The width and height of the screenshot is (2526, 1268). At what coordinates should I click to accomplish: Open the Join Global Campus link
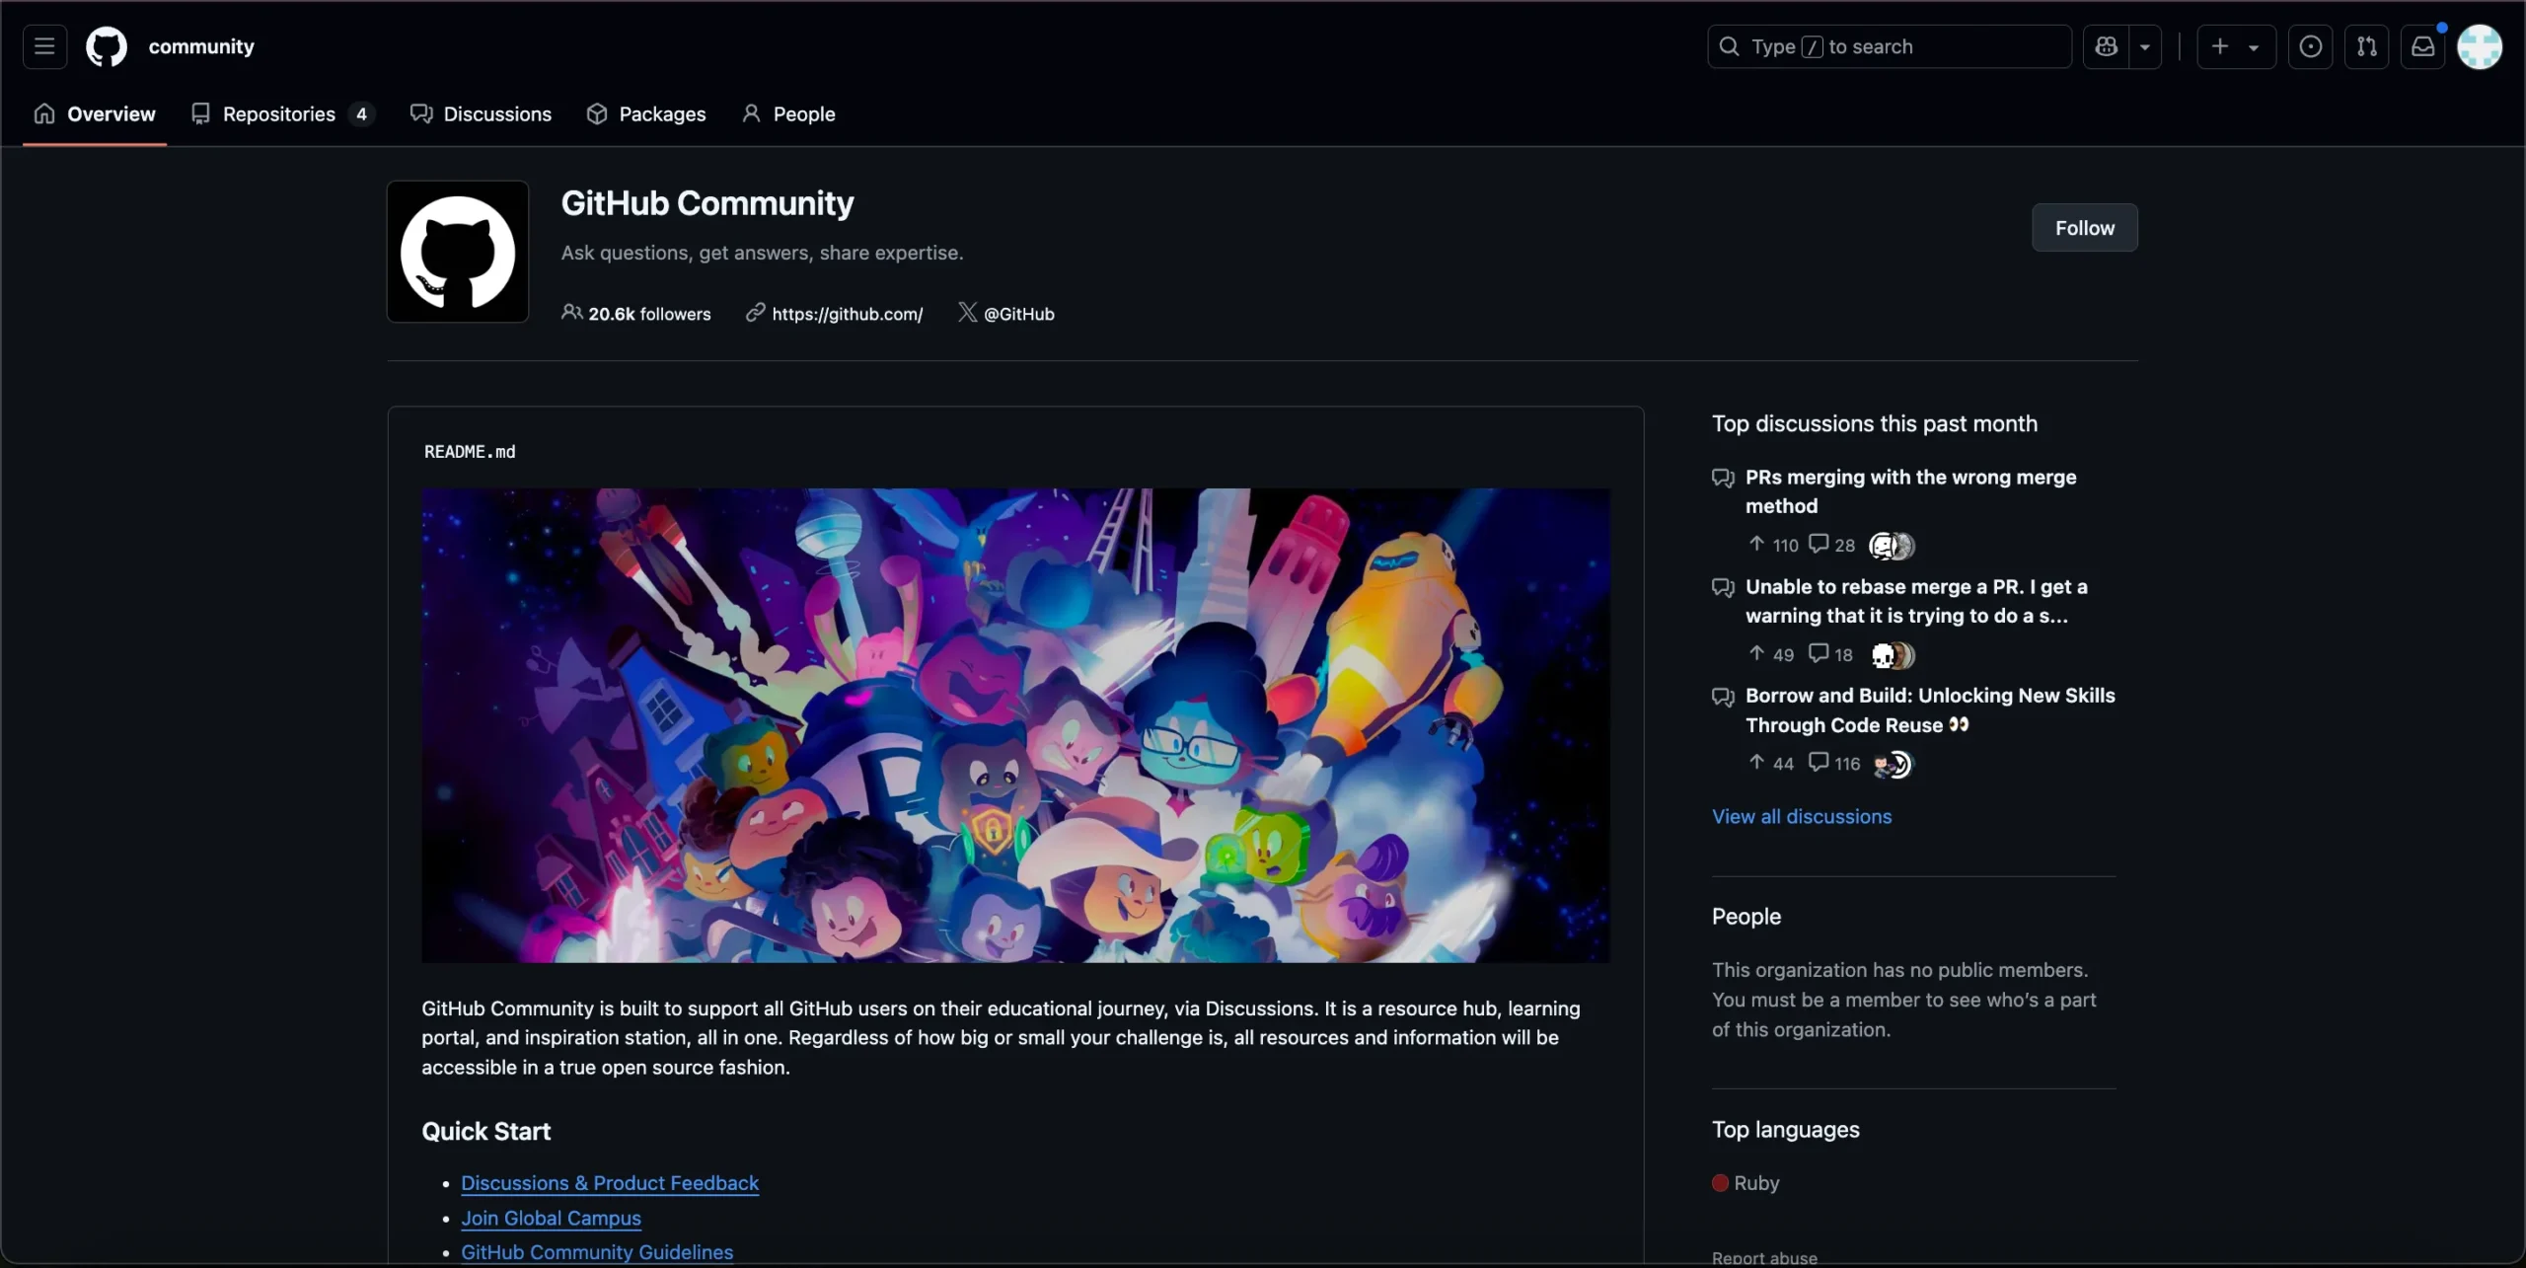[x=551, y=1219]
